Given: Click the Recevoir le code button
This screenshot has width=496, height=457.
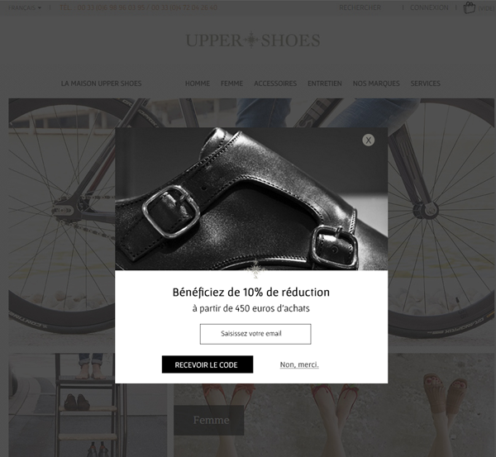Looking at the screenshot, I should [207, 364].
